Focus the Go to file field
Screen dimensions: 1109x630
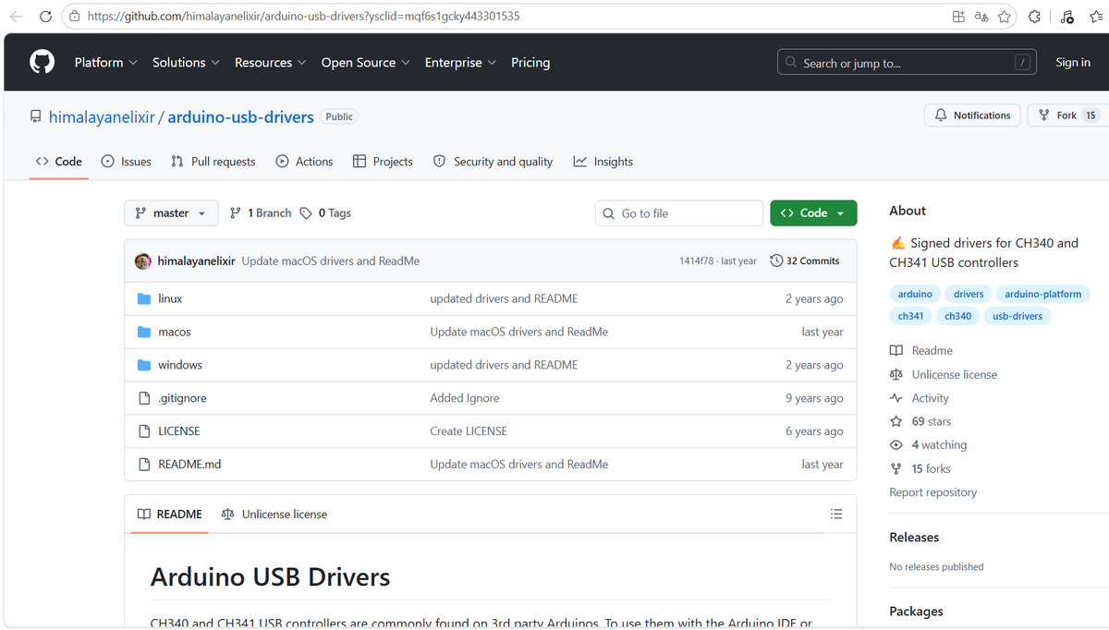coord(679,213)
